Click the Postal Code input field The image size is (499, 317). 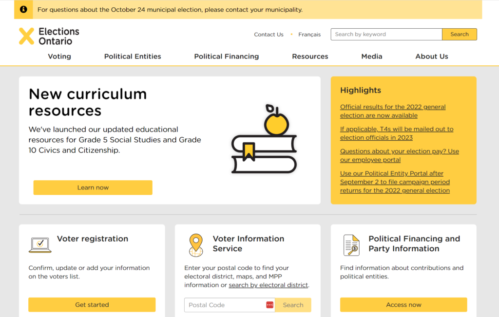pyautogui.click(x=230, y=305)
